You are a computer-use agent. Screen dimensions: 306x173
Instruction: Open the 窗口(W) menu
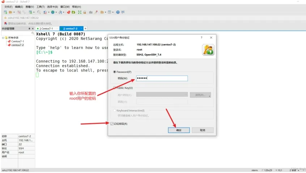pos(65,7)
